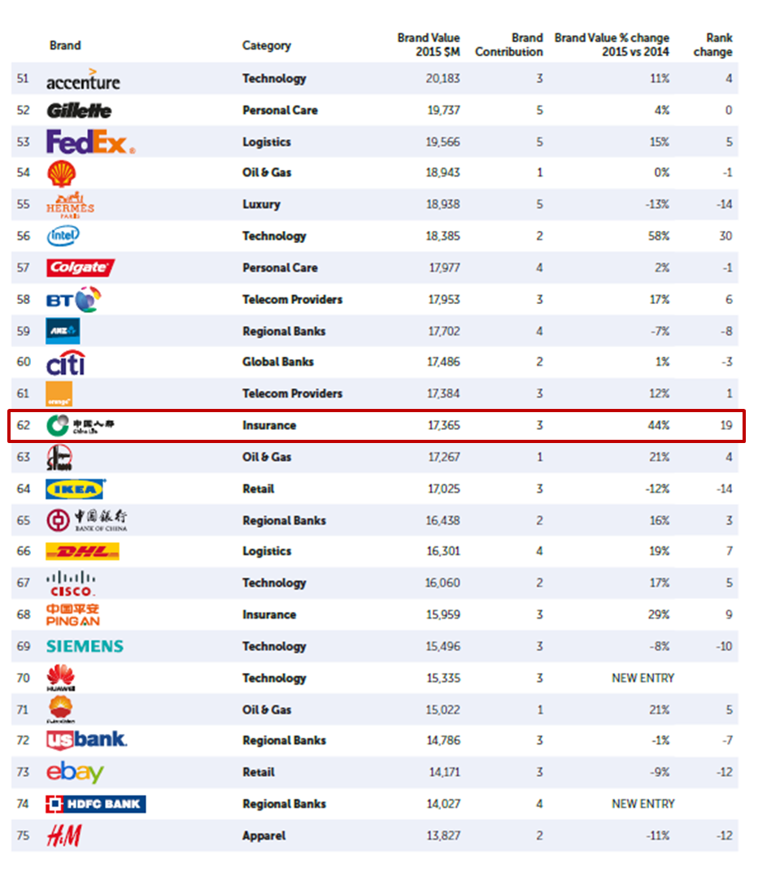
Task: Click the H&M logo
Action: [64, 836]
